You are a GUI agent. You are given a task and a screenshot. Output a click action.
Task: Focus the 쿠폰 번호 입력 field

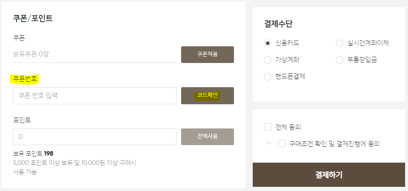pyautogui.click(x=95, y=95)
